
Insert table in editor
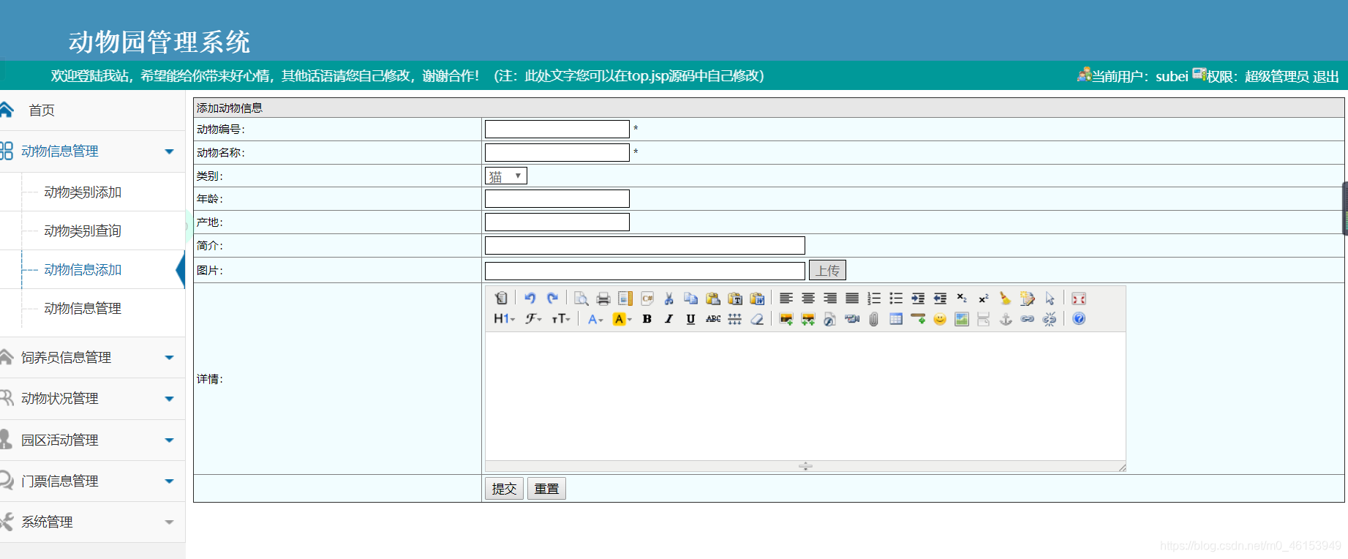896,319
